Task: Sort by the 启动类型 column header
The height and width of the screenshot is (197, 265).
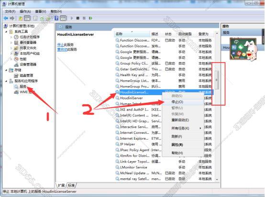Action: tap(187, 34)
